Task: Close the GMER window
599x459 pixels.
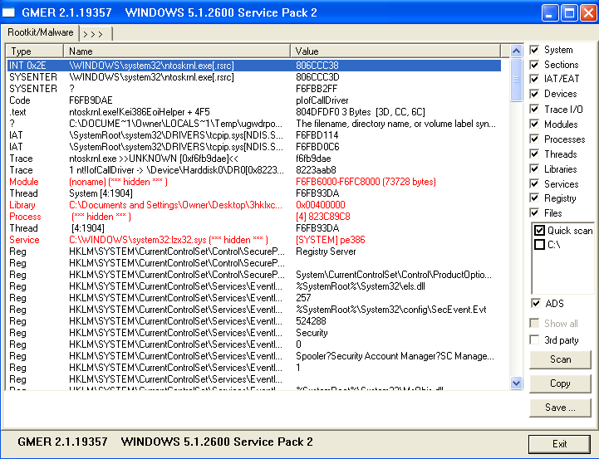Action: [x=589, y=13]
